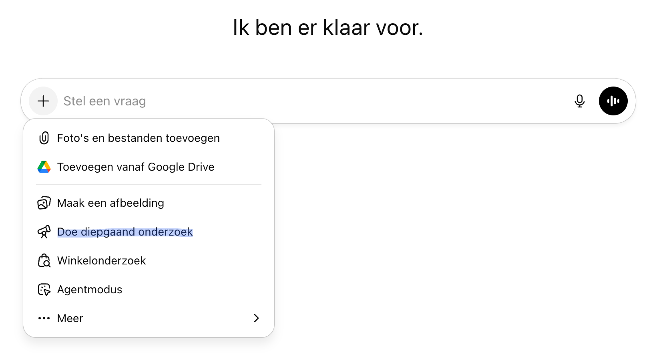The height and width of the screenshot is (359, 659).
Task: Click the image creation icon
Action: tap(44, 203)
